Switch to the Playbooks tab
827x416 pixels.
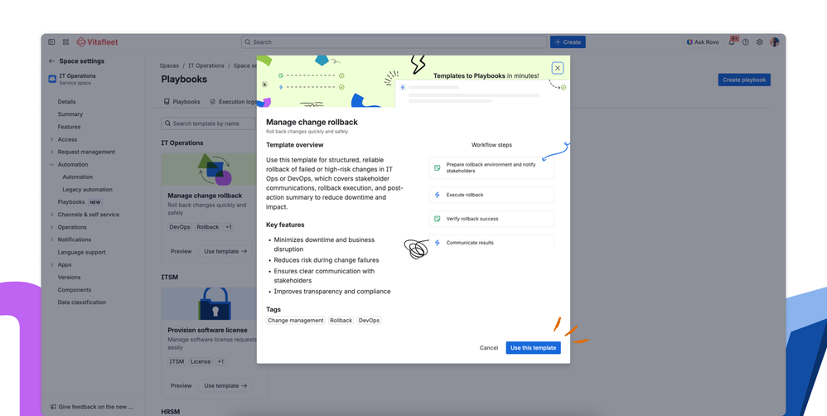182,102
